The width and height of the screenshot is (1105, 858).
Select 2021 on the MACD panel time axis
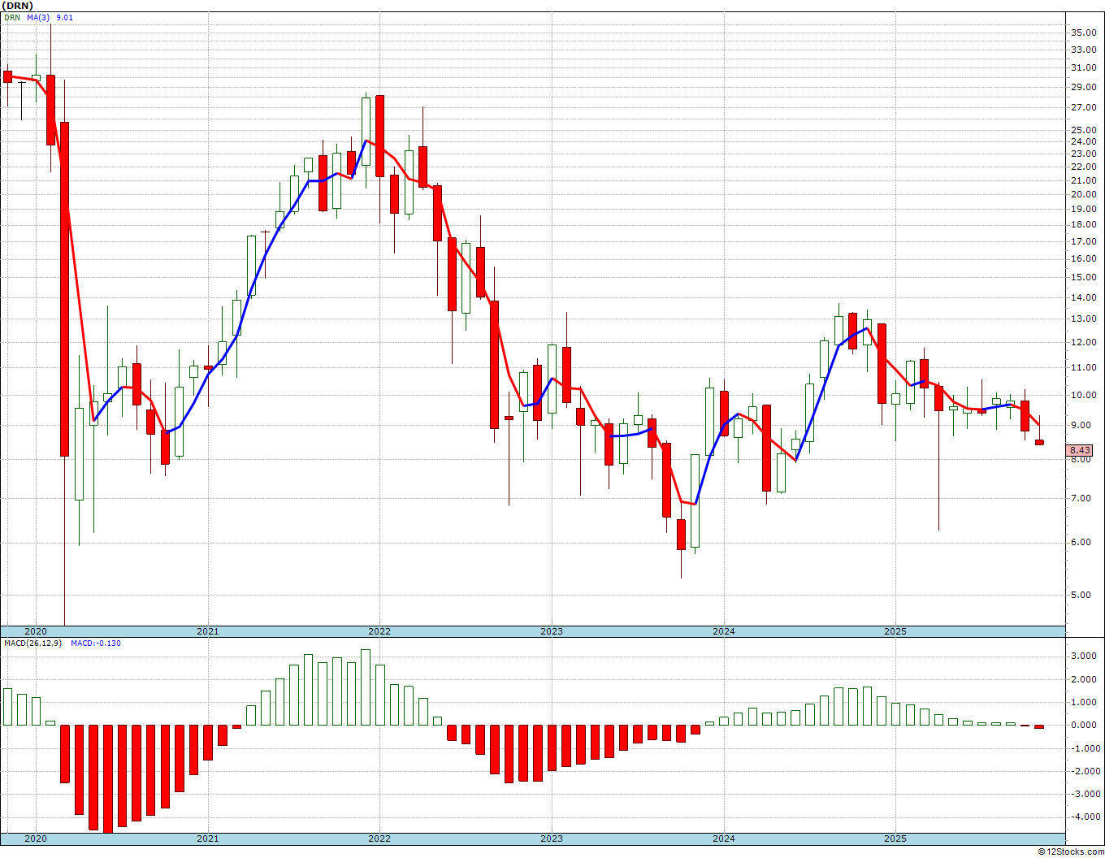point(208,838)
